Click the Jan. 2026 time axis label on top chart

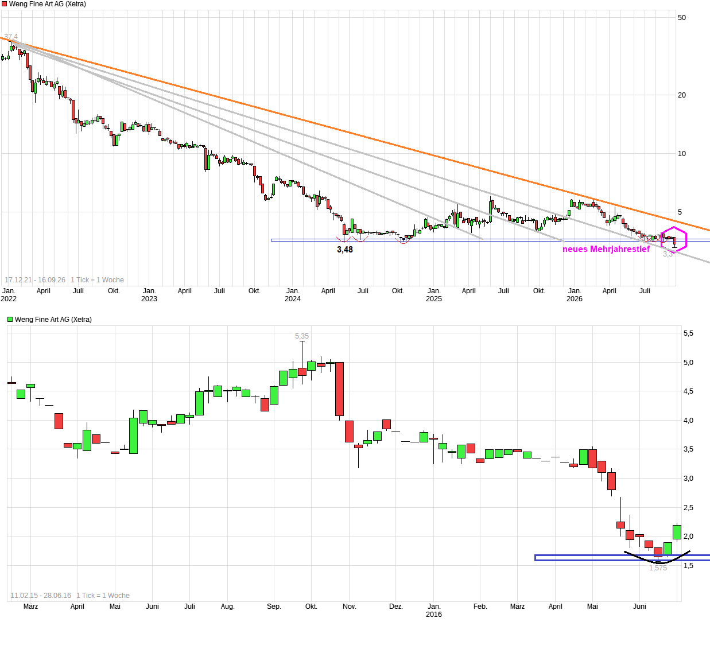pos(575,295)
